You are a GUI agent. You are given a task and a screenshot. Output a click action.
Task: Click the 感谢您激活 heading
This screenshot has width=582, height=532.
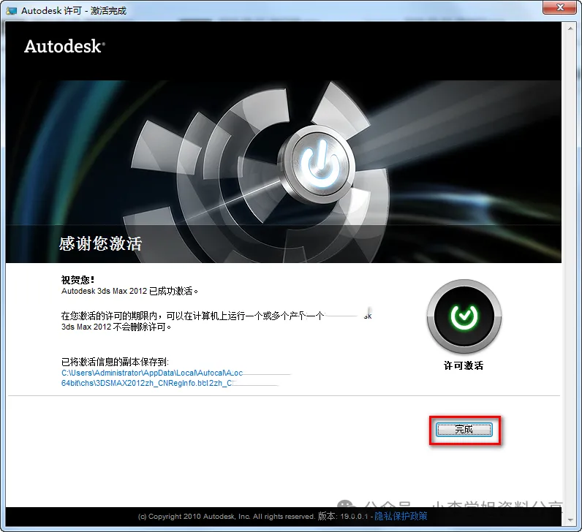(x=101, y=243)
